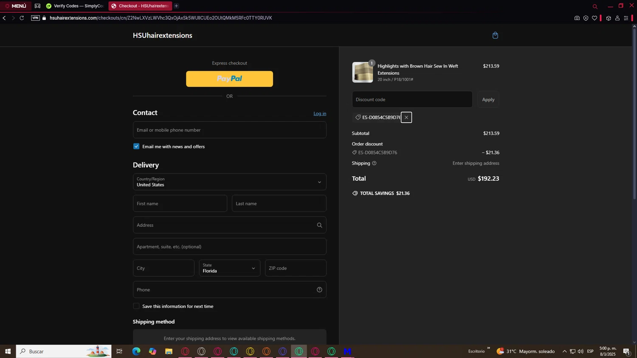This screenshot has width=637, height=358.
Task: Open the network icon in the system tray
Action: 572,351
